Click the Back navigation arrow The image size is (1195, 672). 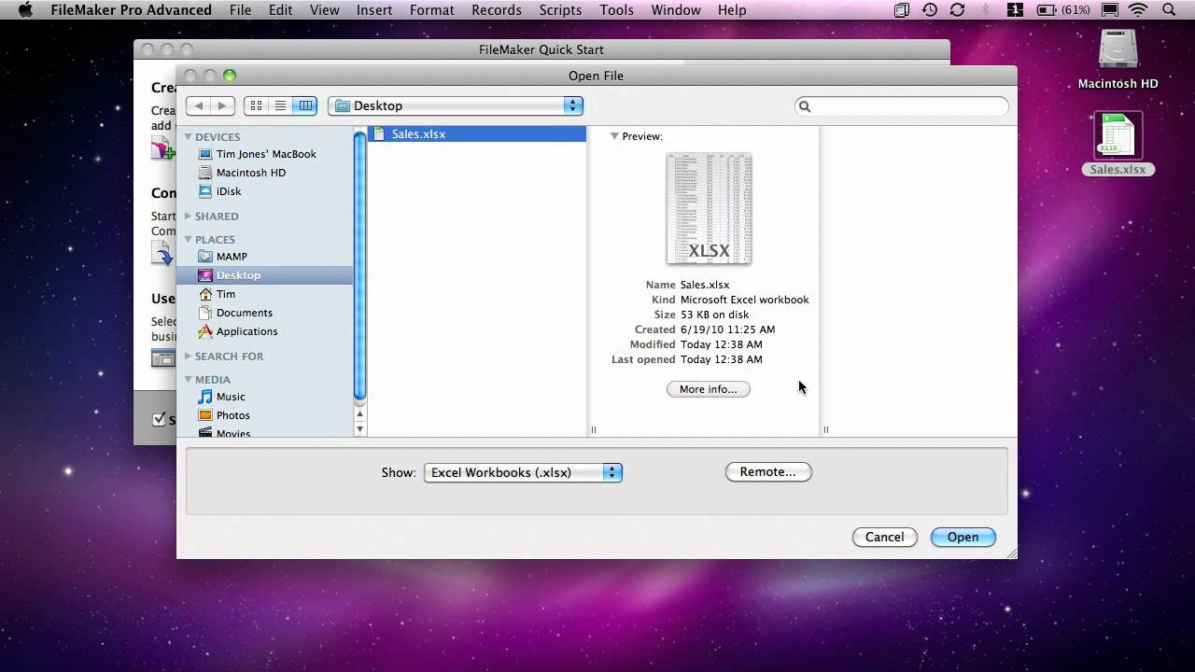(x=198, y=105)
